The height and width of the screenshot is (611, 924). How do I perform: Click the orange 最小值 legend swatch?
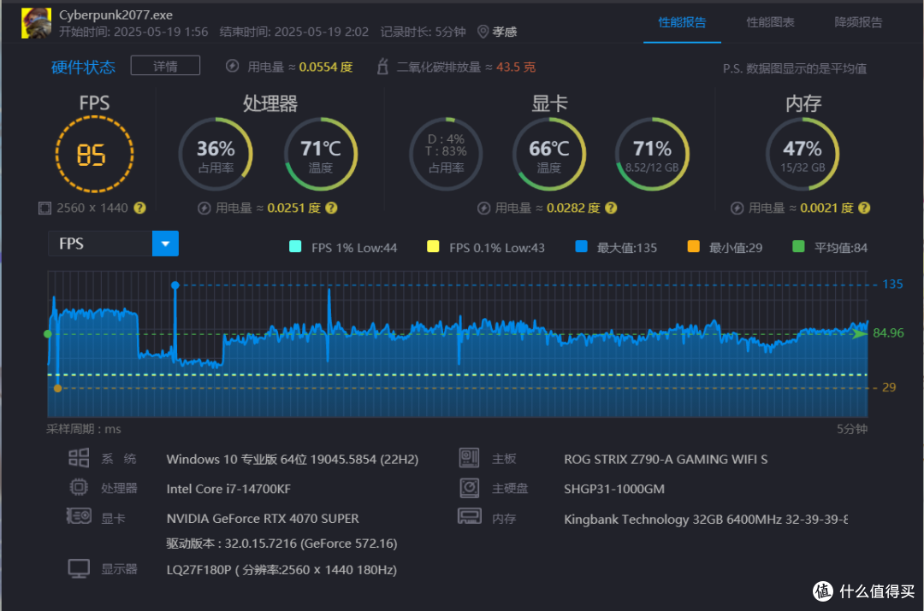pyautogui.click(x=694, y=247)
